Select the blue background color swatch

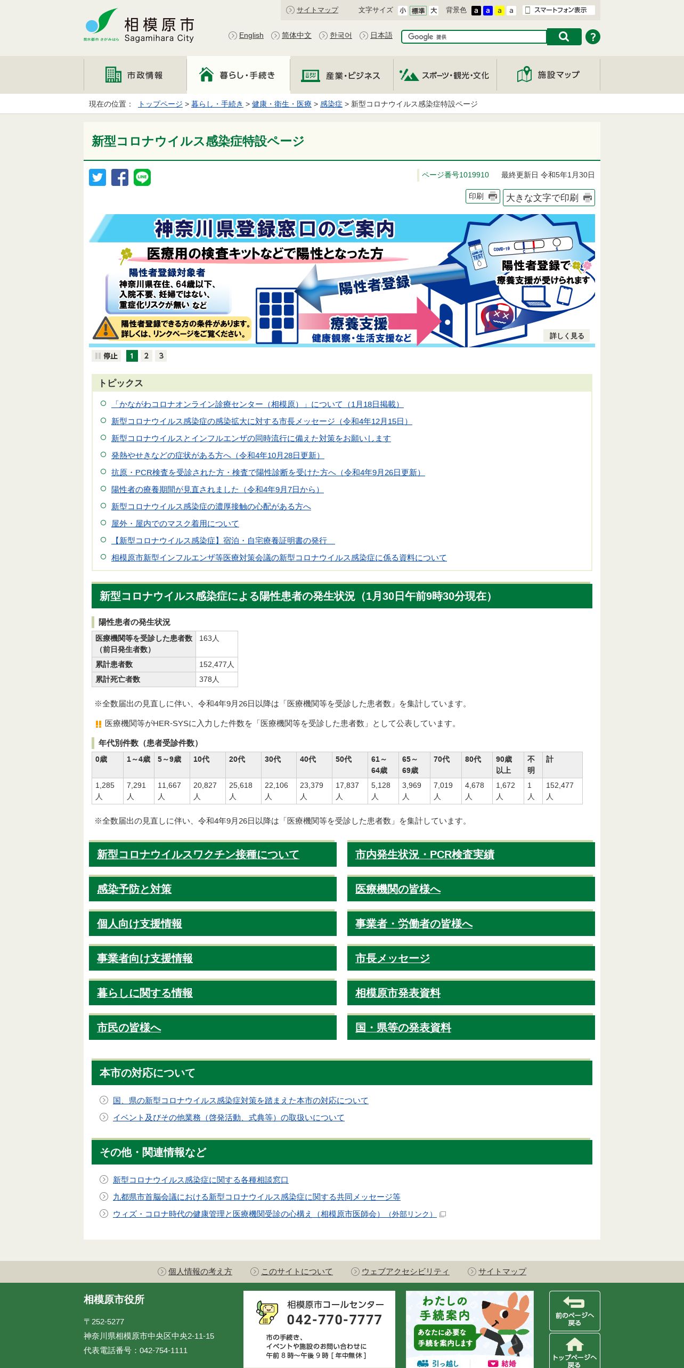point(487,11)
